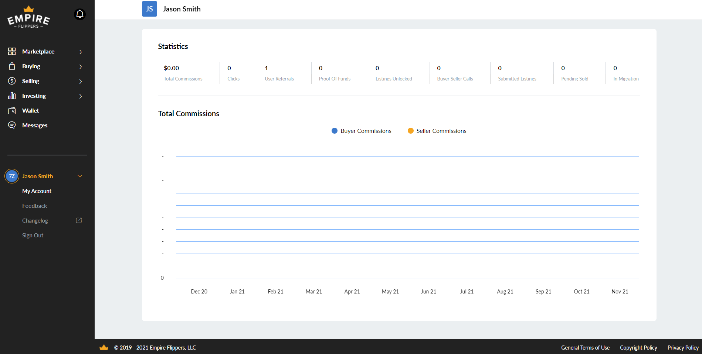Open the Changelog link
This screenshot has width=702, height=354.
35,220
